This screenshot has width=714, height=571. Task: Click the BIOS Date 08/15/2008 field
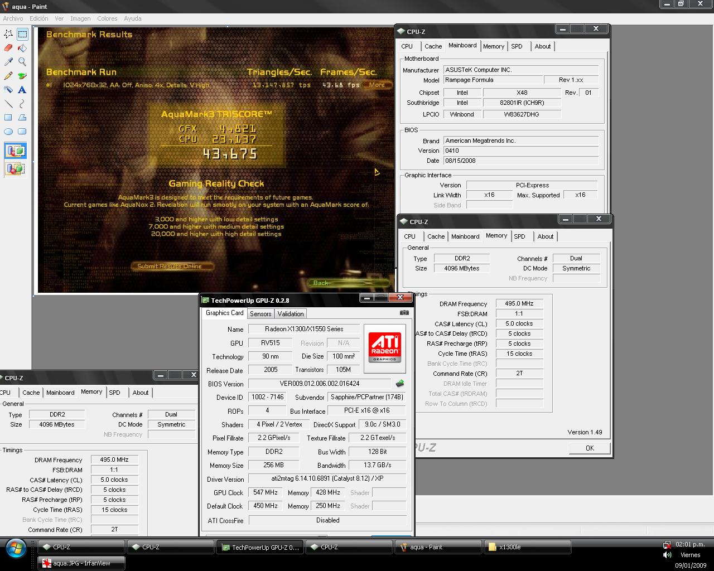pyautogui.click(x=521, y=161)
